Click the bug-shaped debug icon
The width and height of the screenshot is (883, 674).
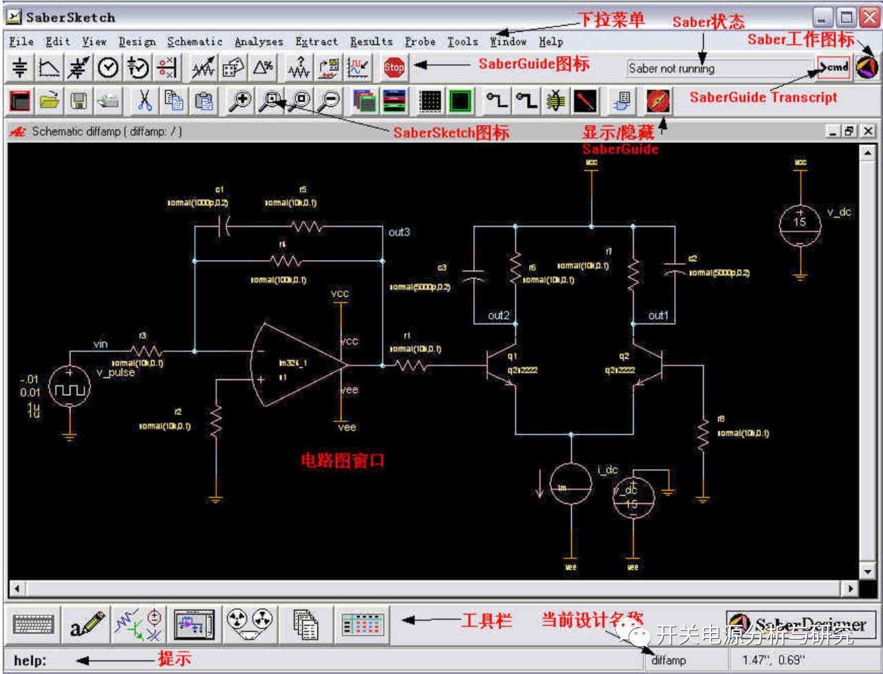click(x=556, y=101)
